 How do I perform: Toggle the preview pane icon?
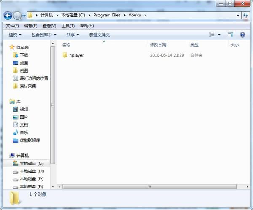pos(230,35)
